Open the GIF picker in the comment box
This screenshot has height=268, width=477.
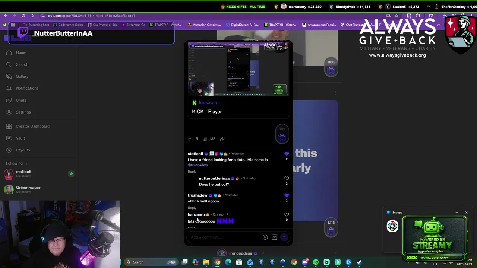[274, 237]
